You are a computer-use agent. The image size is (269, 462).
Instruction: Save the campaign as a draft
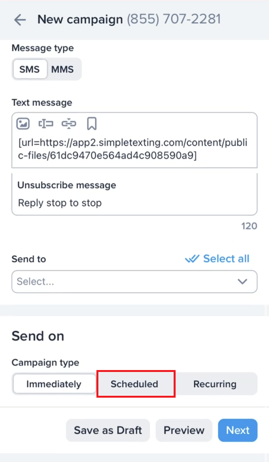click(x=108, y=430)
